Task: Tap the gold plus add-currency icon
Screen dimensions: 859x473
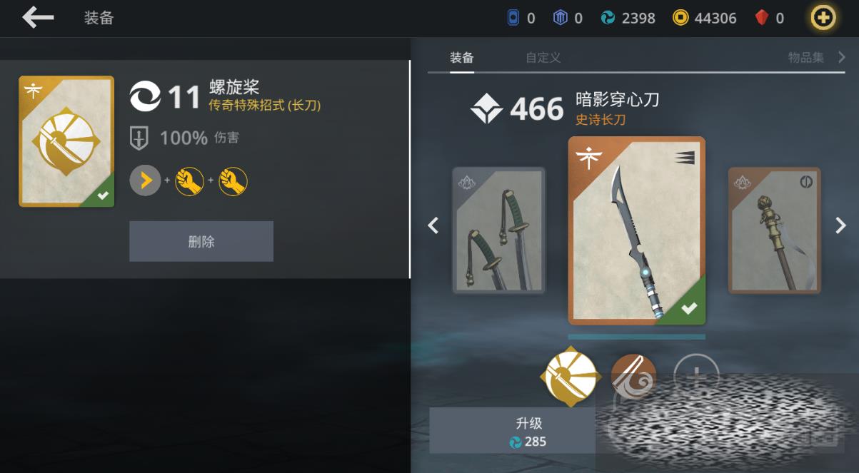Action: click(x=823, y=17)
